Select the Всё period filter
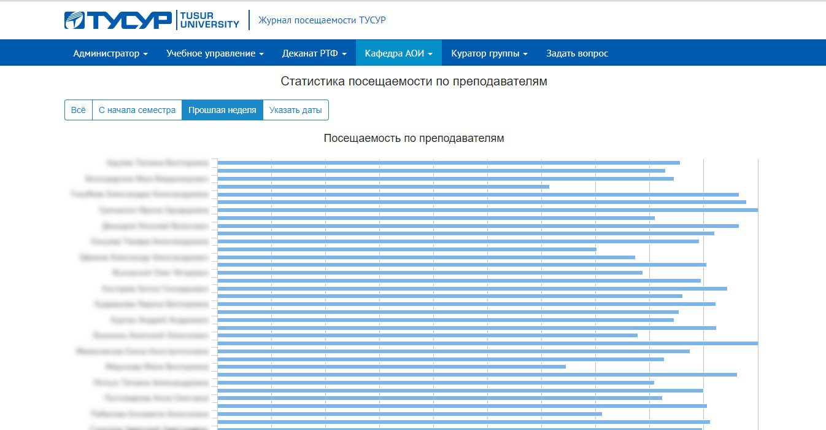 tap(79, 110)
